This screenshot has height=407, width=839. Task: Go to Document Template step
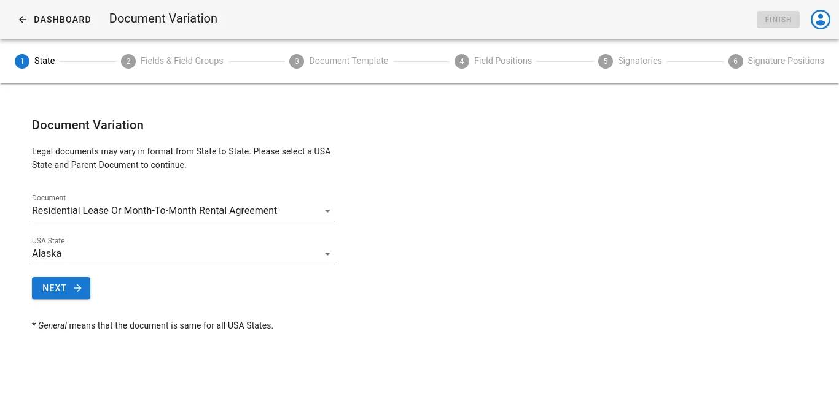click(348, 61)
